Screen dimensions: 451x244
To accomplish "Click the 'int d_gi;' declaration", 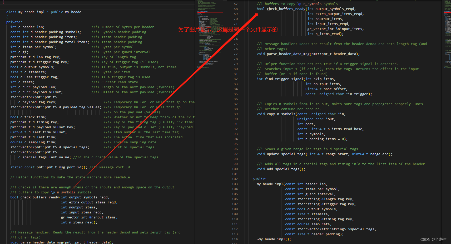I will (19, 52).
